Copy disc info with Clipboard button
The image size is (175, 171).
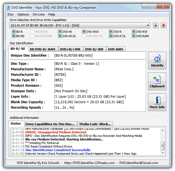(x=157, y=81)
